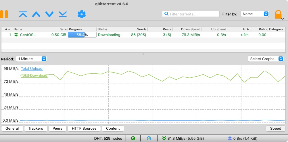Viewport: 288px width, 142px height.
Task: Open the Select Graphs dropdown
Action: tap(266, 59)
